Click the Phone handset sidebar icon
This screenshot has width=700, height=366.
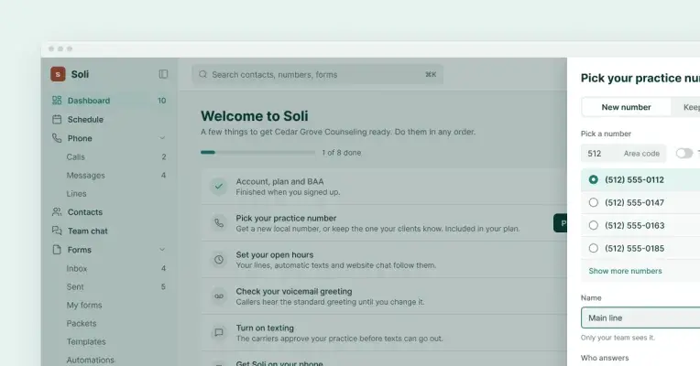(x=57, y=138)
